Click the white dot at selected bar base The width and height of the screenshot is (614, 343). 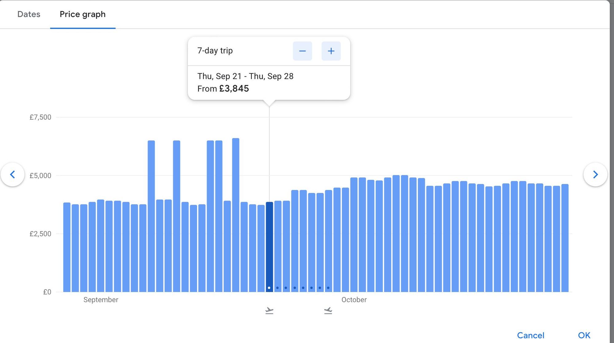point(269,288)
